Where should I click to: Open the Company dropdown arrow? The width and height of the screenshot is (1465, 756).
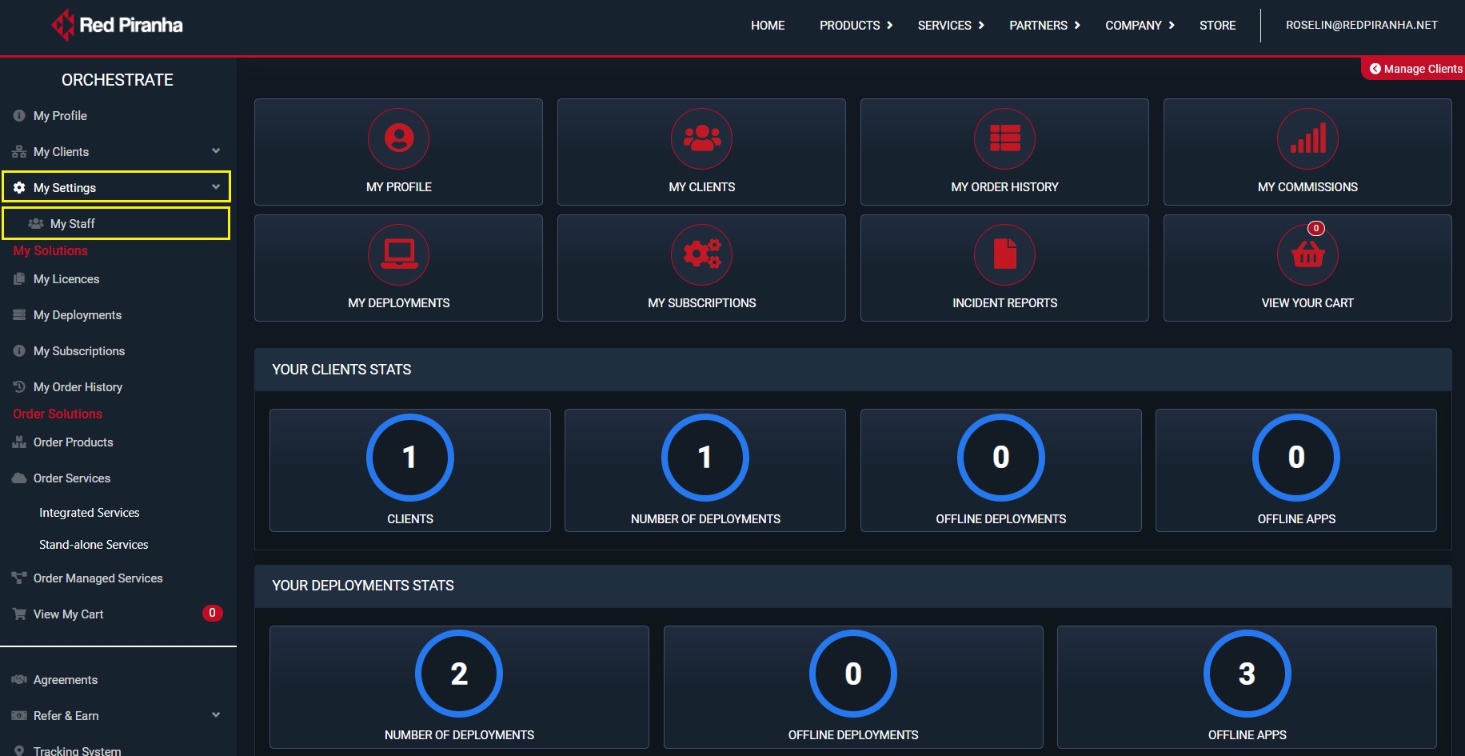(1172, 25)
